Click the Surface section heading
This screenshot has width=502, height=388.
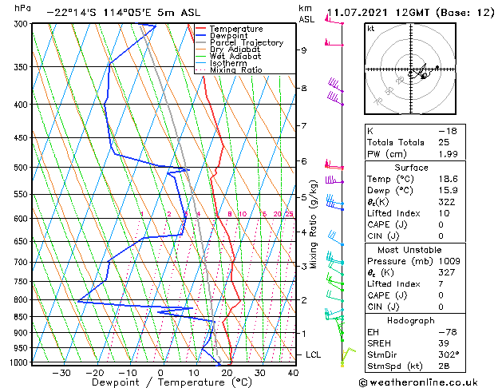coord(411,168)
